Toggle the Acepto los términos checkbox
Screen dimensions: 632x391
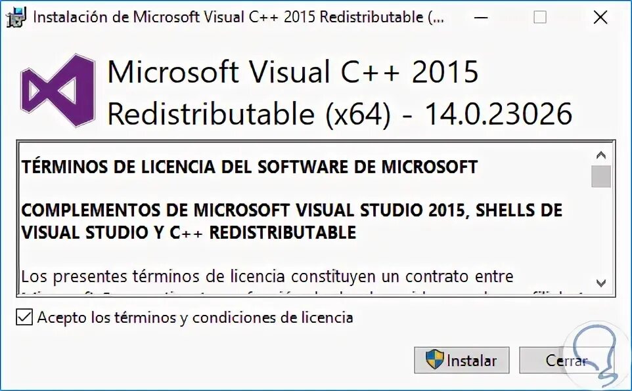click(x=24, y=318)
